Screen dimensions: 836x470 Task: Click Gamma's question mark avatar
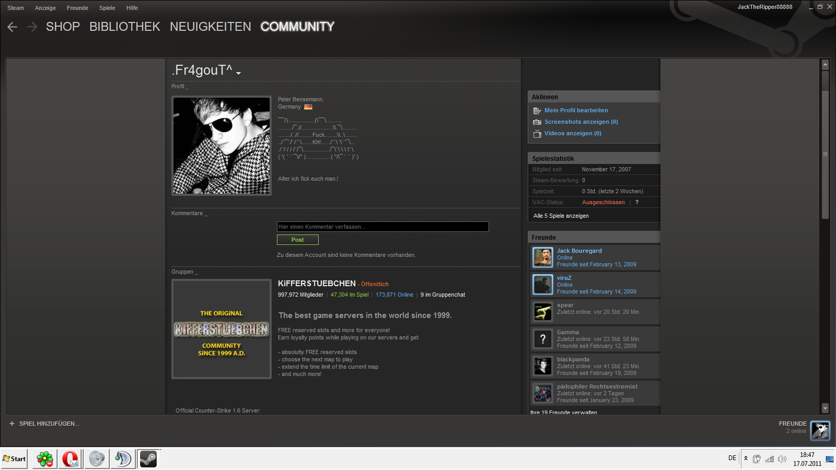[543, 339]
